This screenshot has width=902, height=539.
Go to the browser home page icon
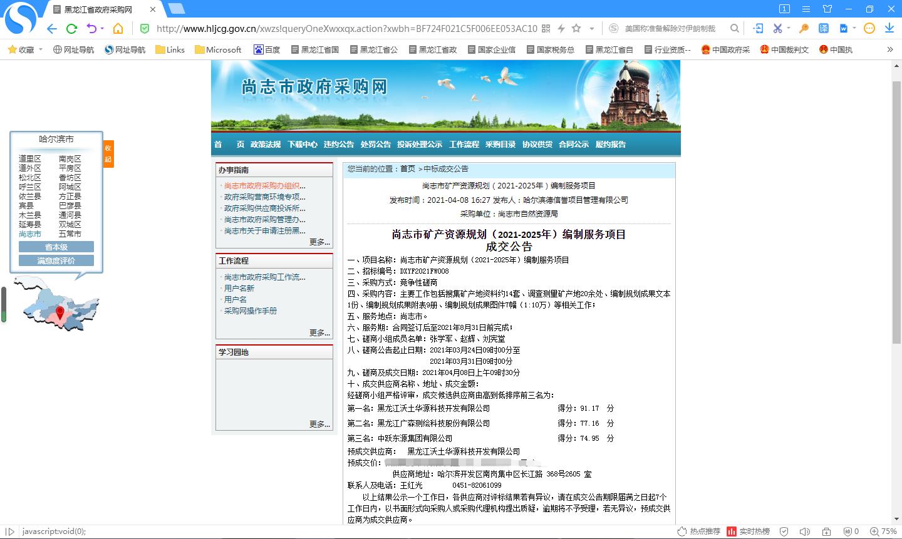[x=118, y=28]
